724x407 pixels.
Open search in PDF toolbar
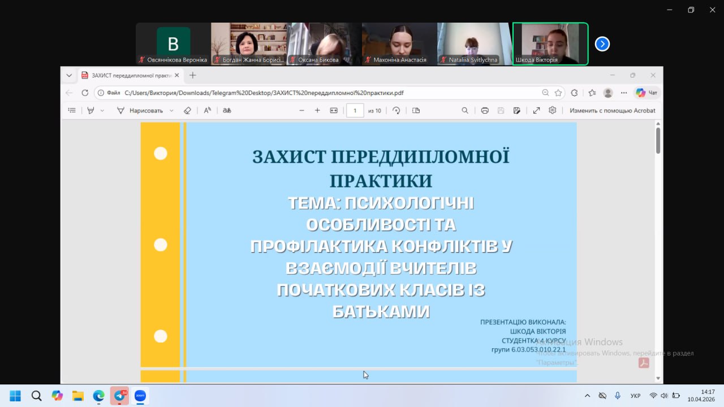465,111
